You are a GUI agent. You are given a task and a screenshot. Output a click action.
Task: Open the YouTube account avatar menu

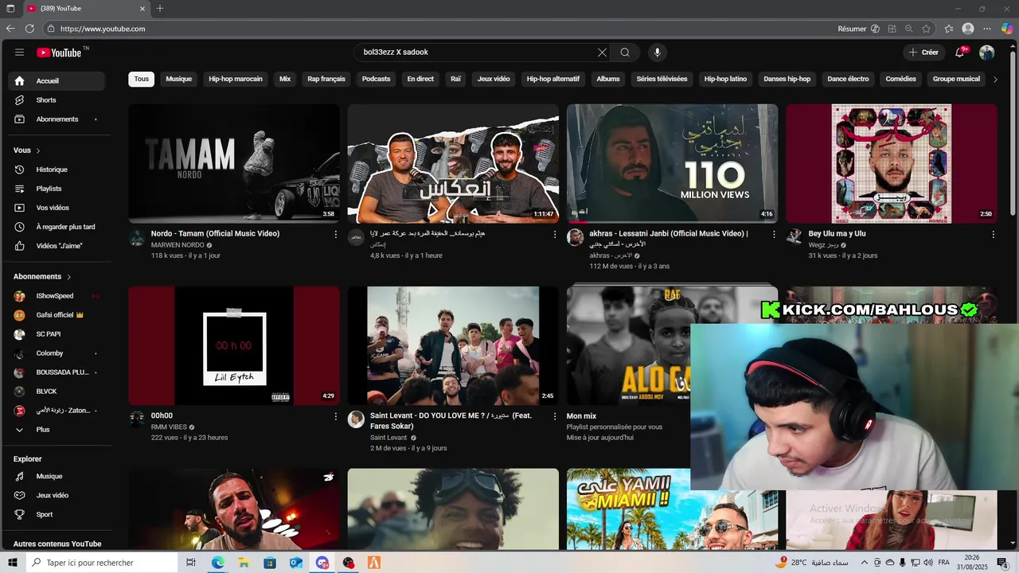tap(986, 53)
